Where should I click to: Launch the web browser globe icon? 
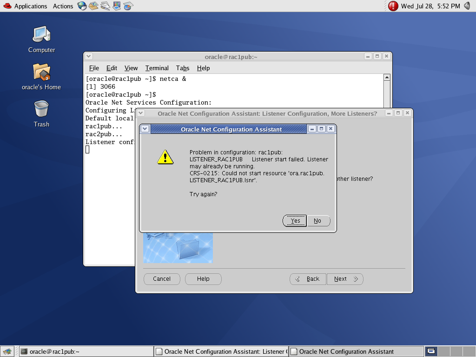pyautogui.click(x=82, y=6)
